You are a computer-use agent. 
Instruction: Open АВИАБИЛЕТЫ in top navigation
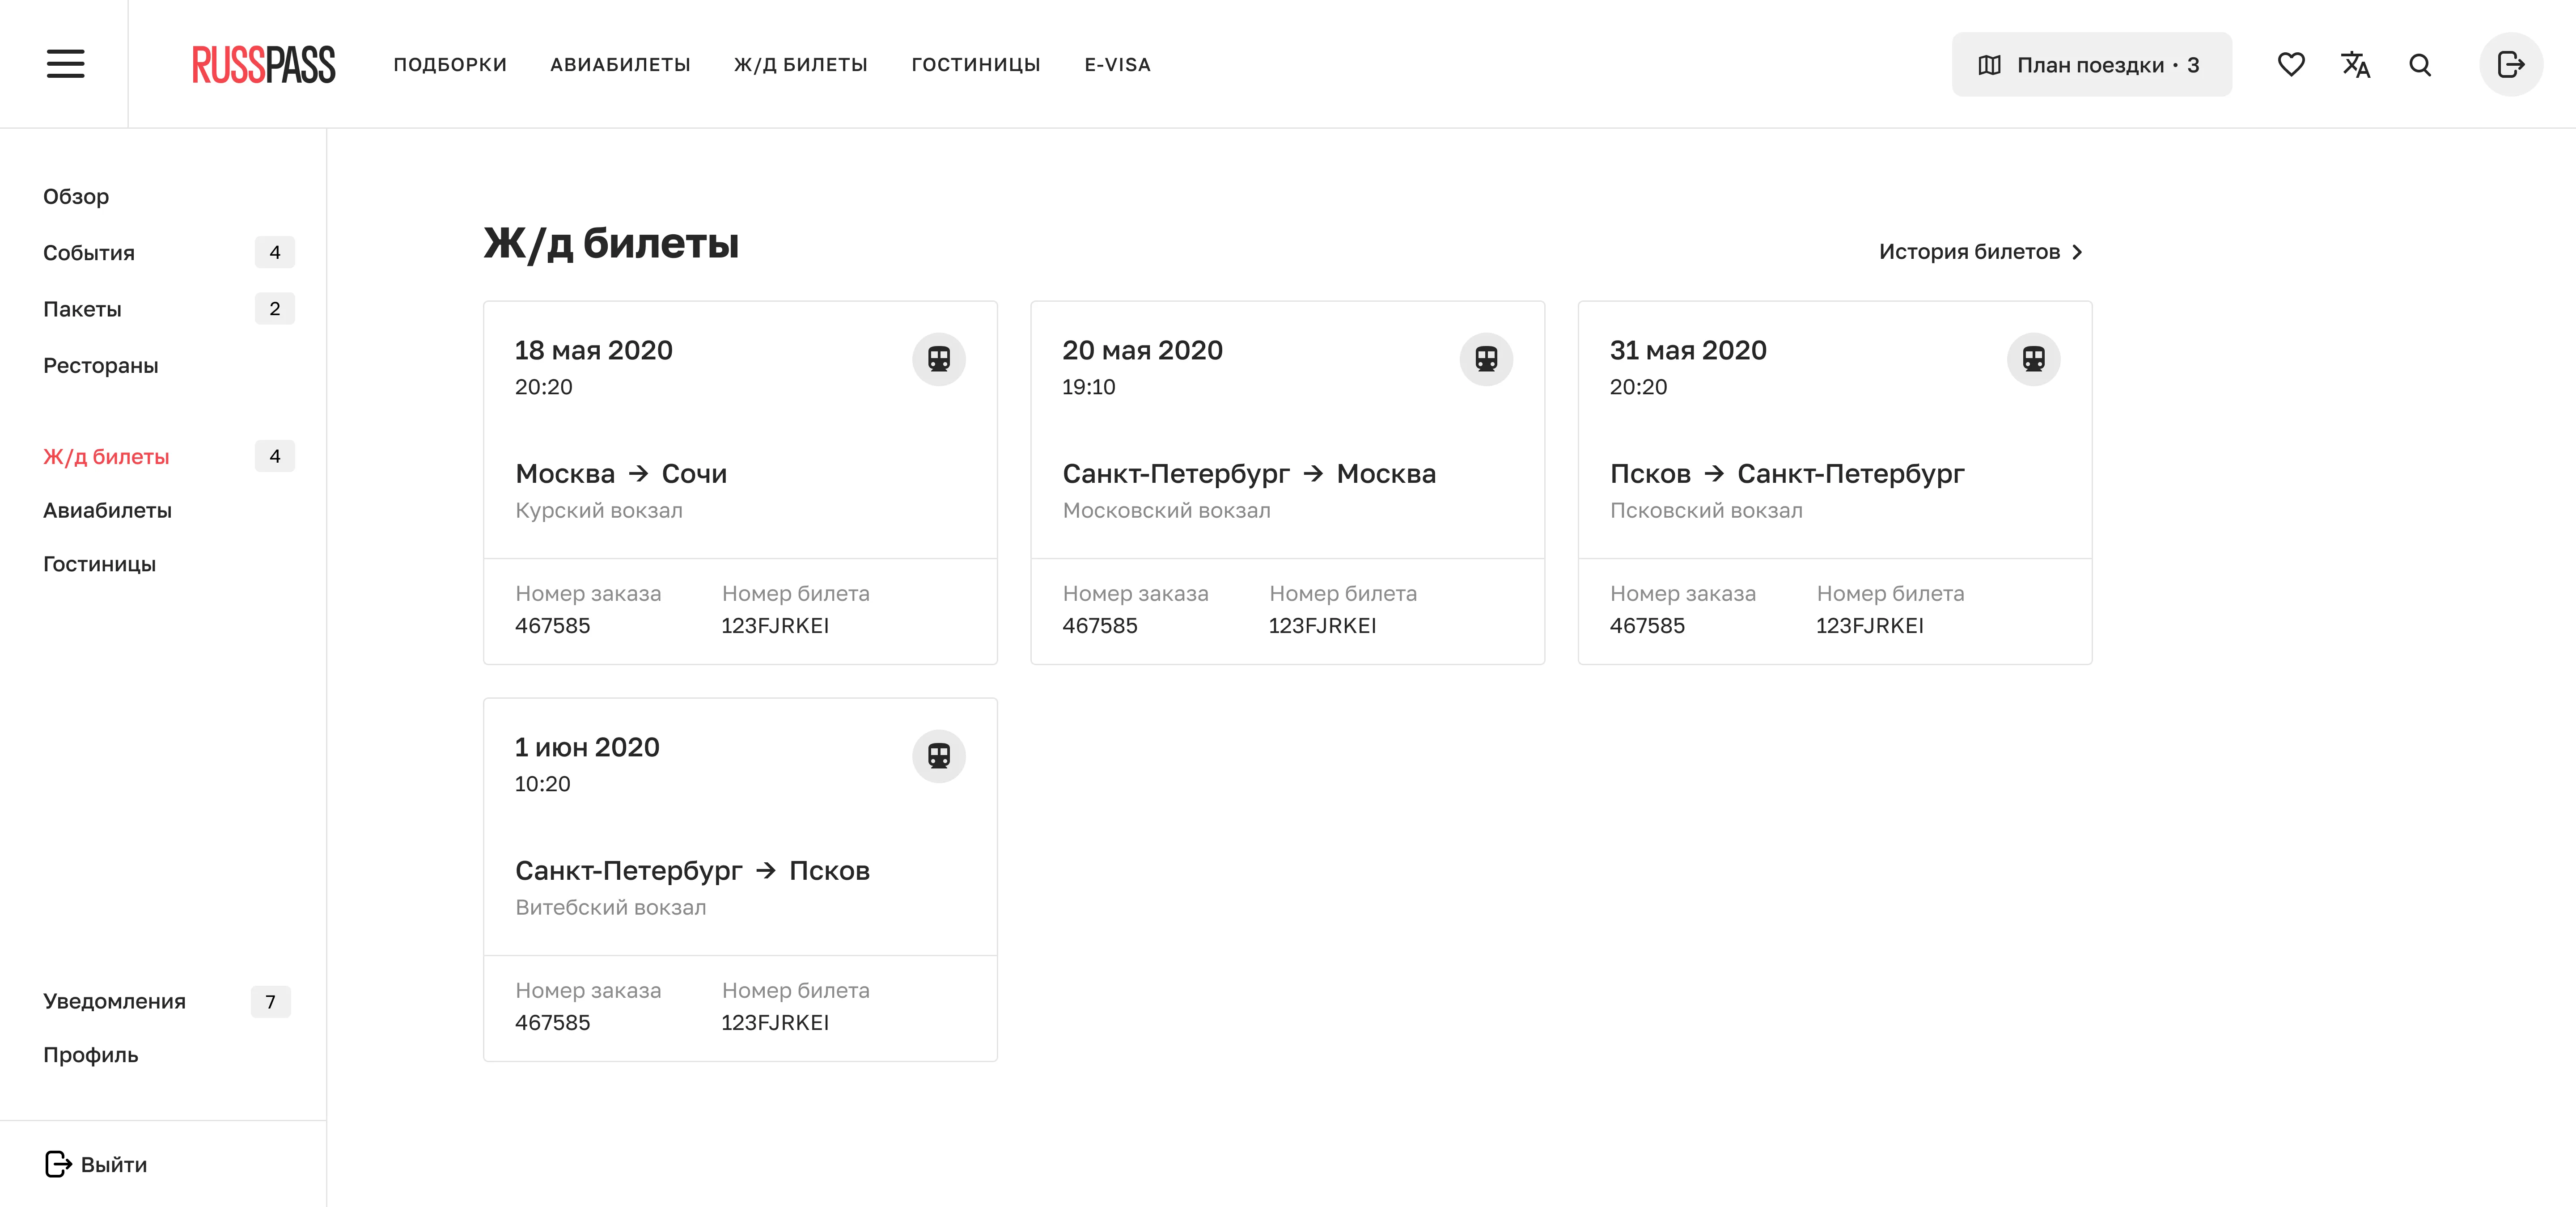[x=620, y=65]
